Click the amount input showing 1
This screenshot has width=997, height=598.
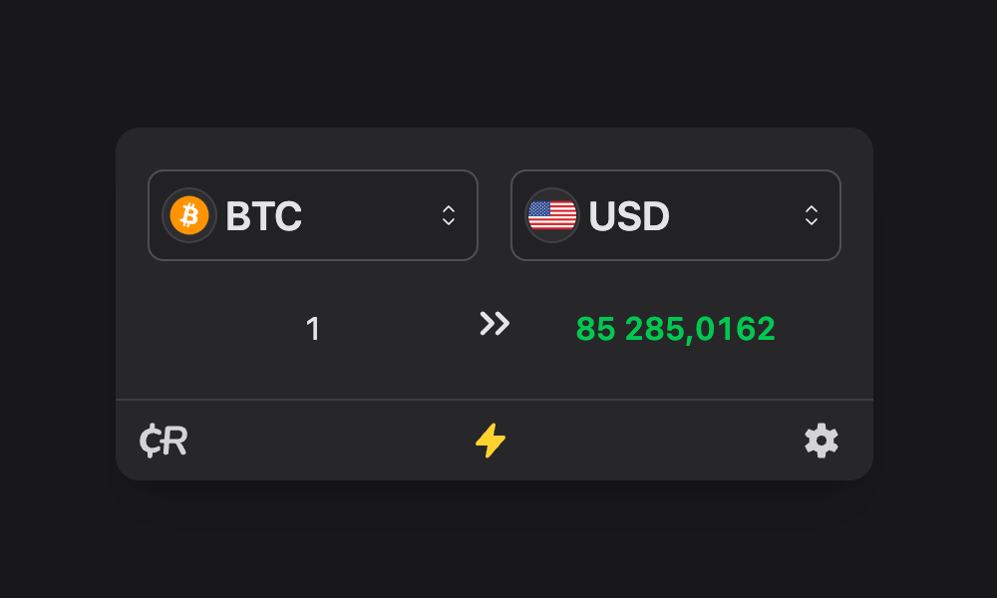click(312, 329)
